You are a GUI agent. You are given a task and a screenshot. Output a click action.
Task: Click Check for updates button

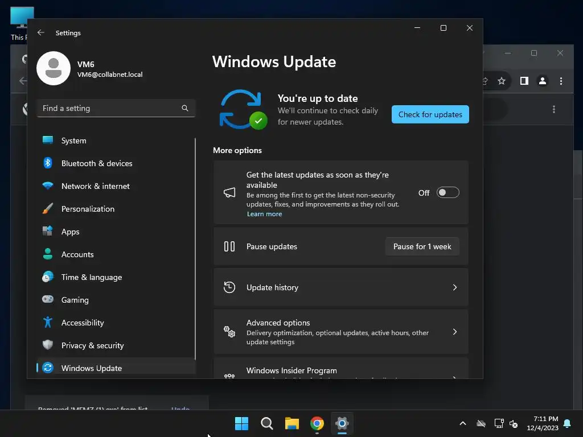pyautogui.click(x=430, y=114)
